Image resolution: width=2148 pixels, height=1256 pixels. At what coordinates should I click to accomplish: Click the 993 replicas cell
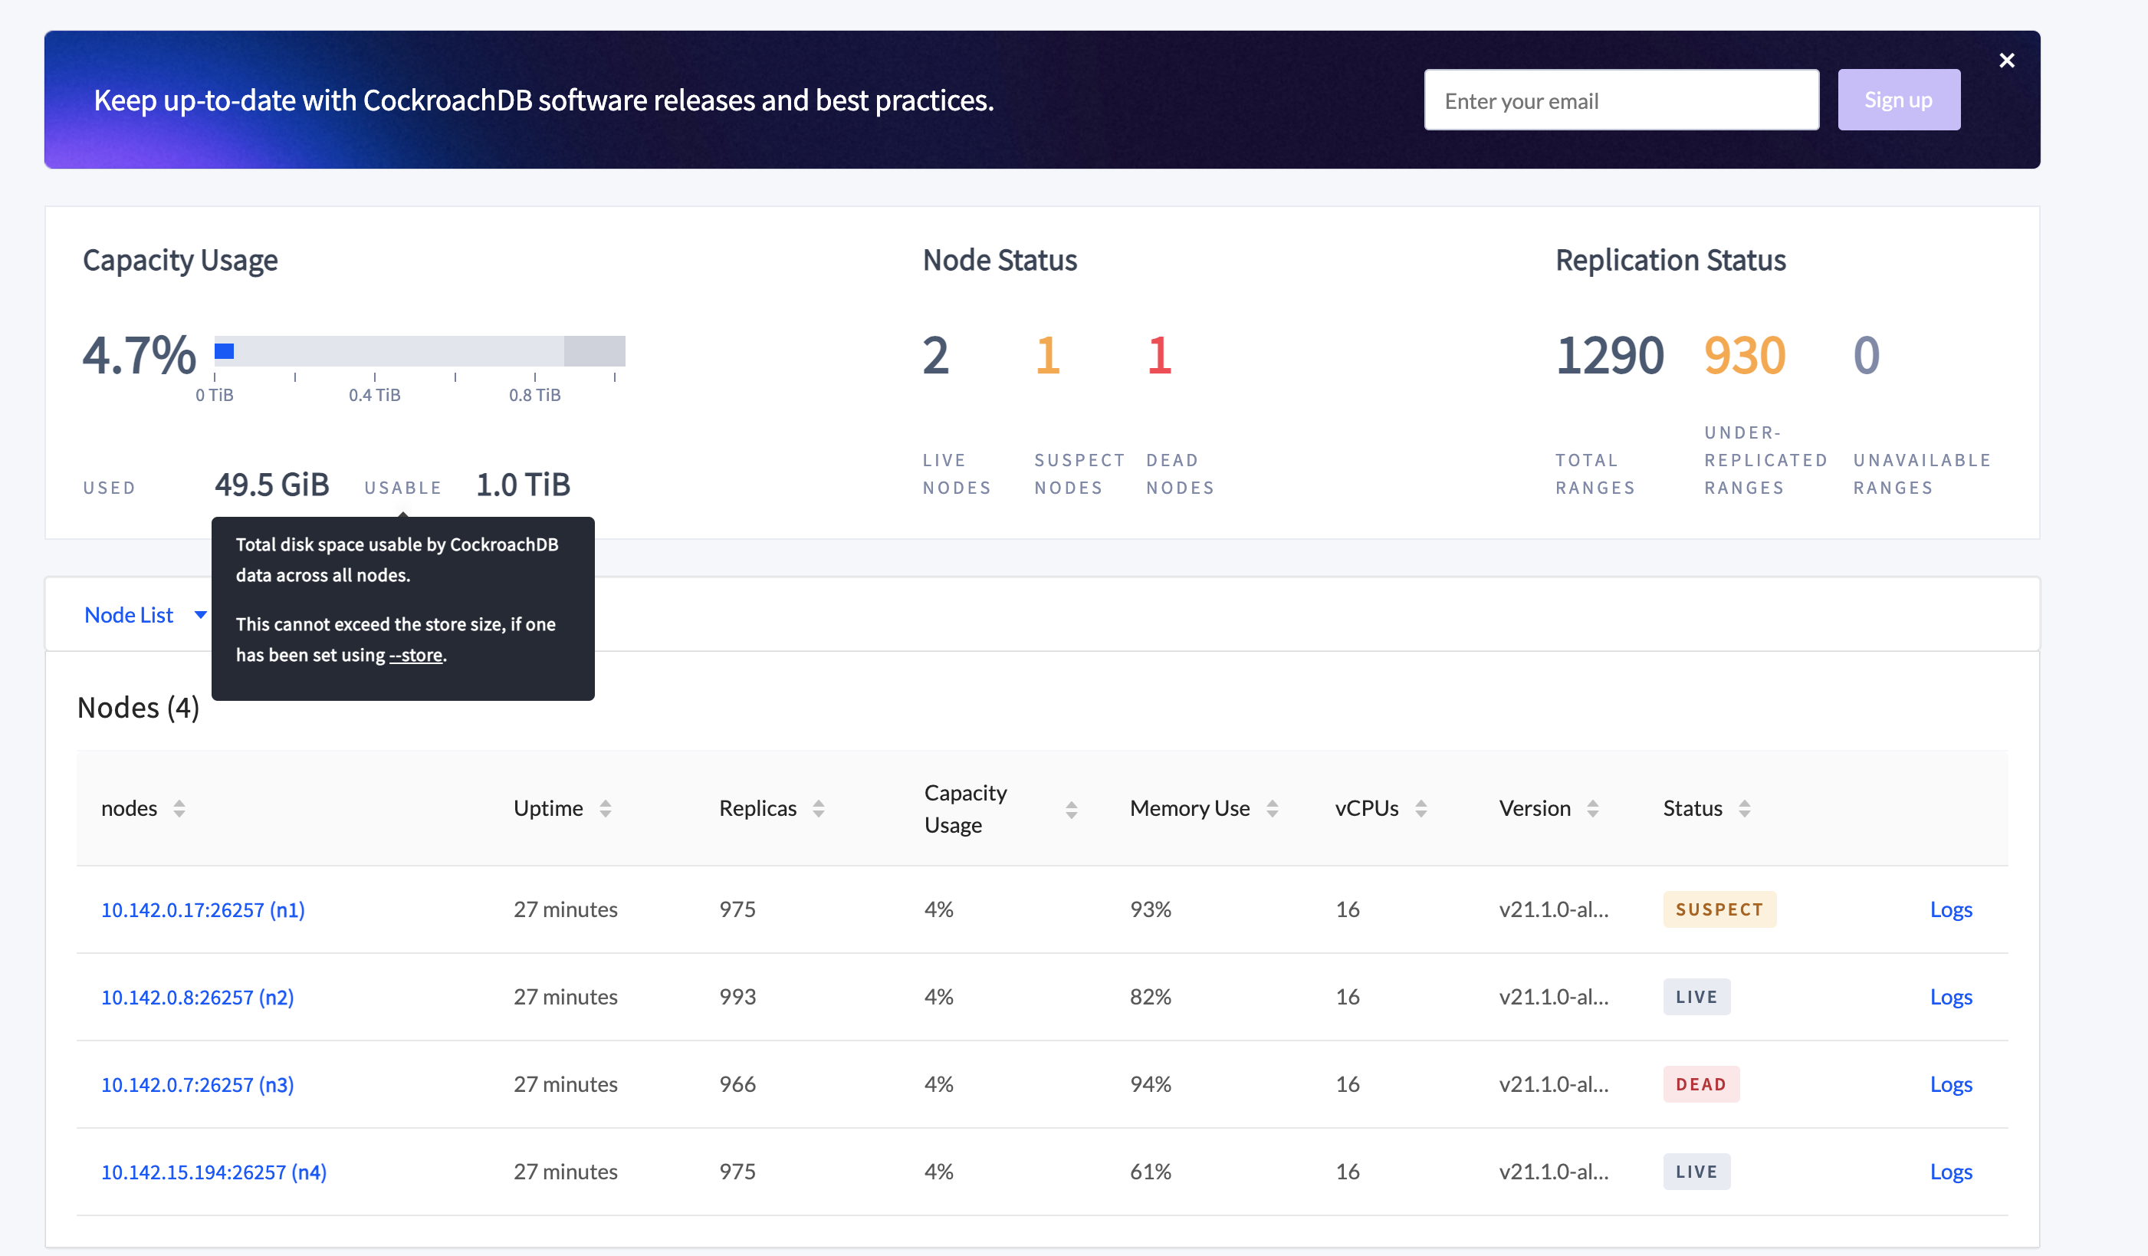click(737, 997)
